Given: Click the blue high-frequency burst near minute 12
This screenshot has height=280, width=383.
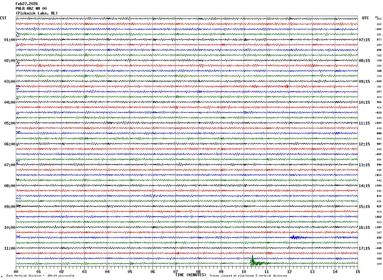Looking at the screenshot, I should point(296,237).
